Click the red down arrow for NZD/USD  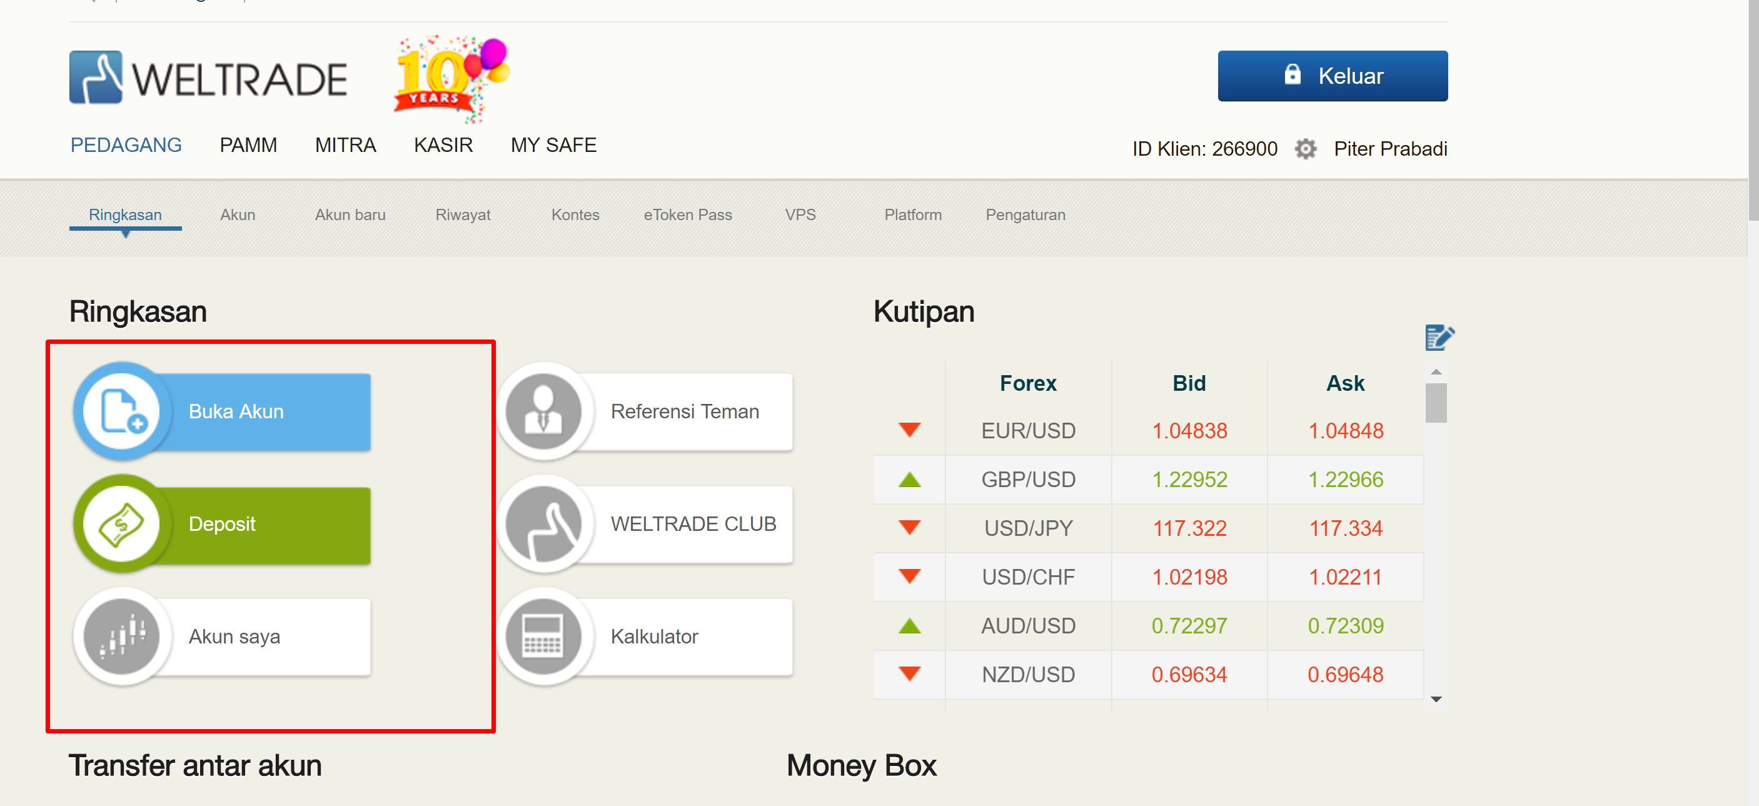coord(910,674)
